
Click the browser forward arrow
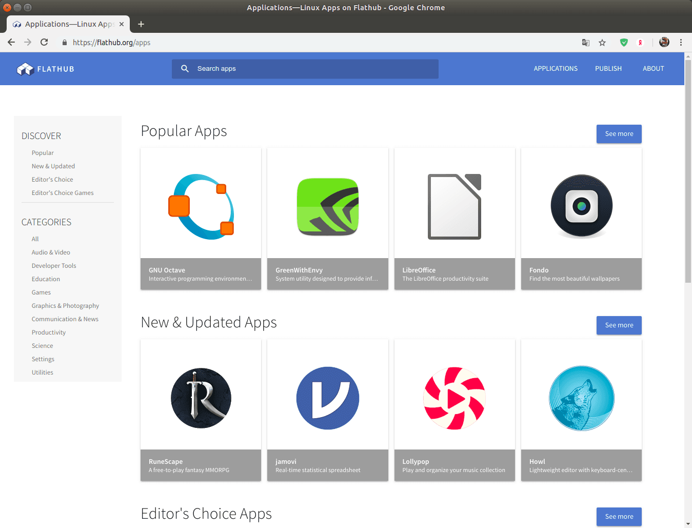click(x=28, y=43)
